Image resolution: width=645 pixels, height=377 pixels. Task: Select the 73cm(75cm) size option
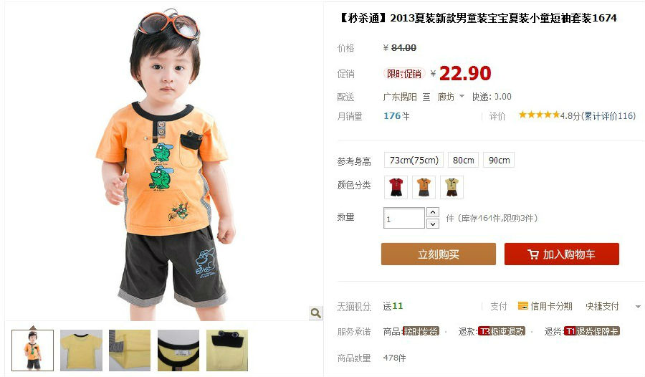click(414, 160)
